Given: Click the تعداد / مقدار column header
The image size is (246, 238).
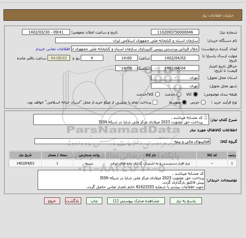Looking at the screenshot, I should 57,155.
